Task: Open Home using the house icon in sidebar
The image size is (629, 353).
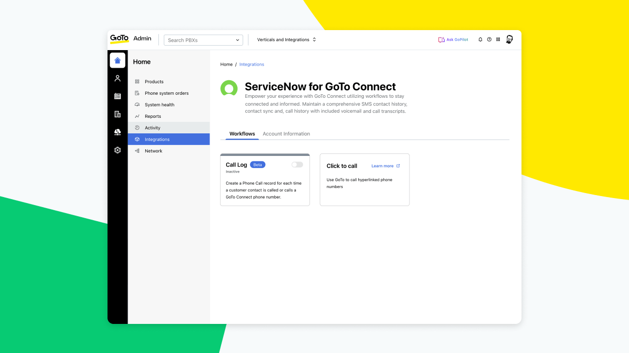Action: [117, 60]
